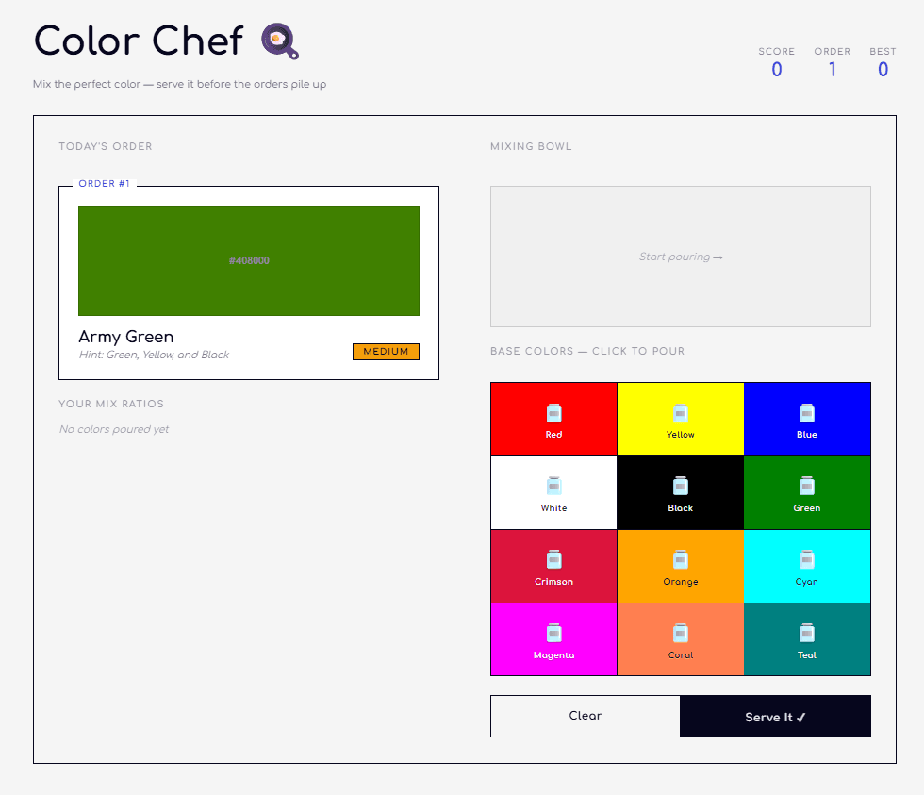This screenshot has width=924, height=795.
Task: Pour the Orange paint jar
Action: pyautogui.click(x=680, y=565)
